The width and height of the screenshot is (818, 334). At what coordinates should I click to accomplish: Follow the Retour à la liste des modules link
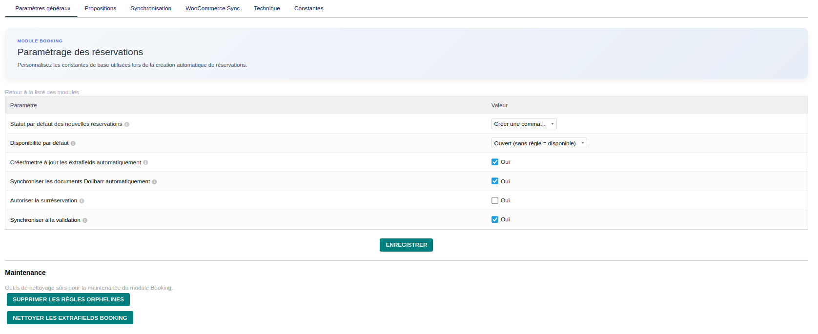tap(42, 92)
